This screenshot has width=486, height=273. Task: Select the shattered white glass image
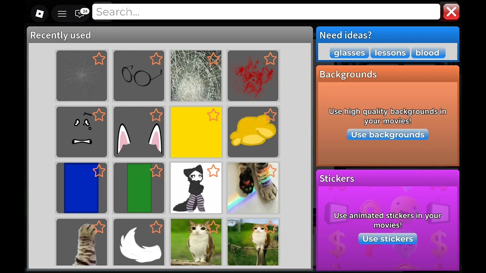click(196, 76)
